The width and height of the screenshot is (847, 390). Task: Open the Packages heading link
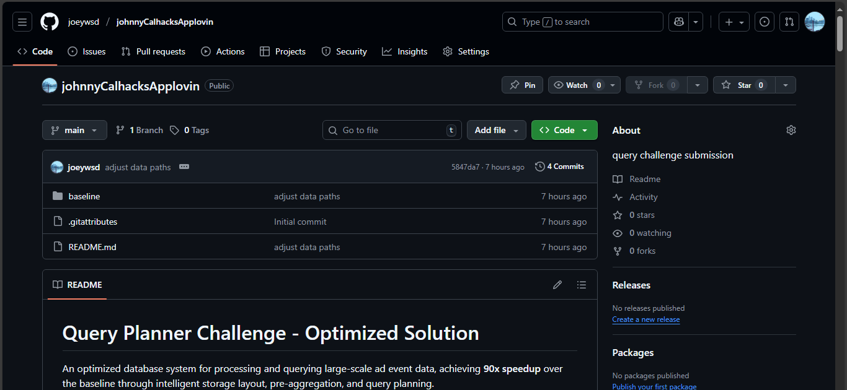click(633, 353)
